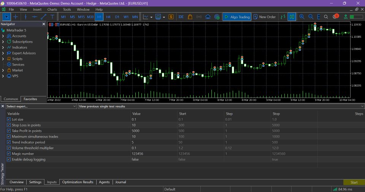Screen dimensions: 365x192
Task: Click the chart grid tile icon
Action: point(319,17)
